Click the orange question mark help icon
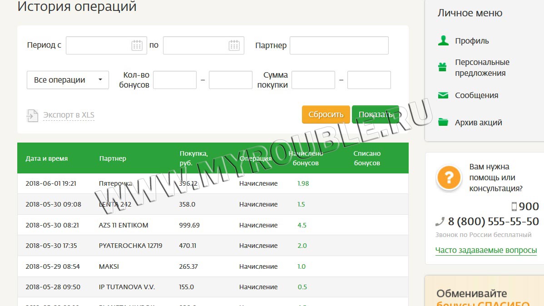Viewport: 544px width, 306px height. pyautogui.click(x=449, y=177)
